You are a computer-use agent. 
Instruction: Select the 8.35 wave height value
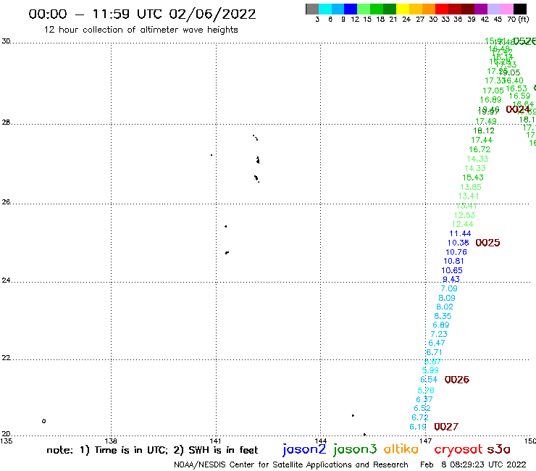443,316
